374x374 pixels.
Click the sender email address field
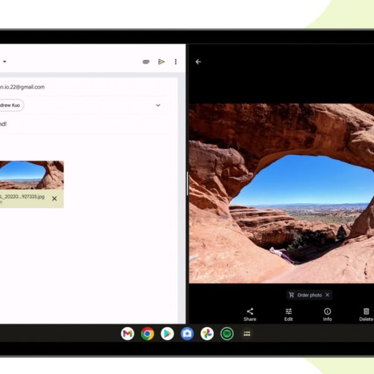22,87
